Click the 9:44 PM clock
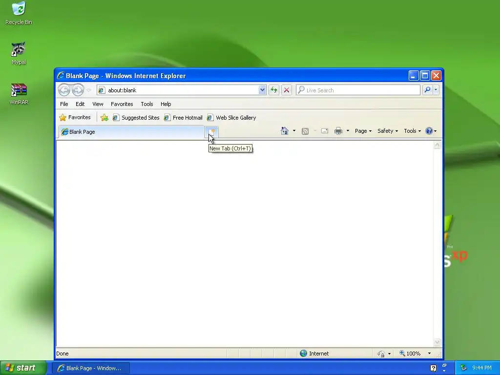Viewport: 500px width, 375px height. (x=482, y=368)
